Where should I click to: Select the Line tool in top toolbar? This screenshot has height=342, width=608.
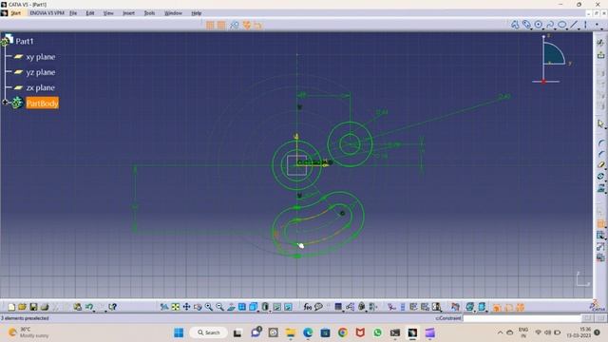pyautogui.click(x=574, y=25)
